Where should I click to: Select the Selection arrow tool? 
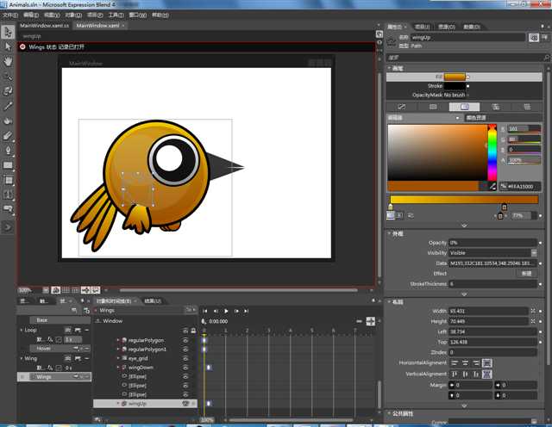[8, 32]
